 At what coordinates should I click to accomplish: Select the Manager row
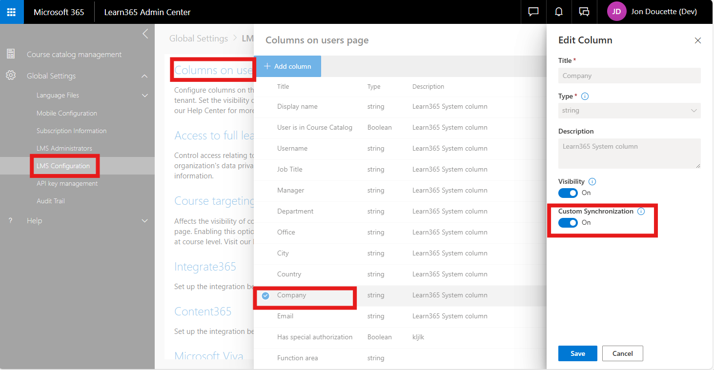(400, 190)
